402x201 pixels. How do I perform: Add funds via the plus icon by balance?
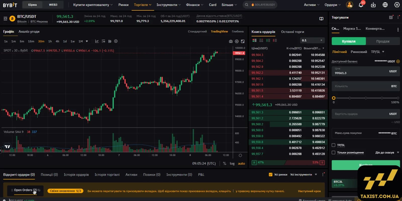coord(398,61)
